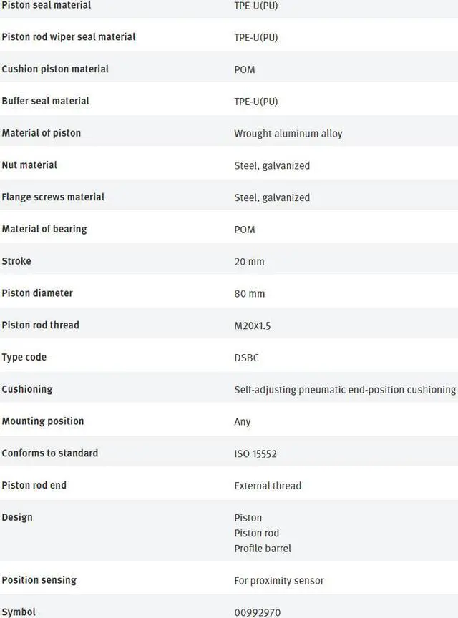458x618 pixels.
Task: Select the symbol number "00992970"
Action: [x=258, y=613]
